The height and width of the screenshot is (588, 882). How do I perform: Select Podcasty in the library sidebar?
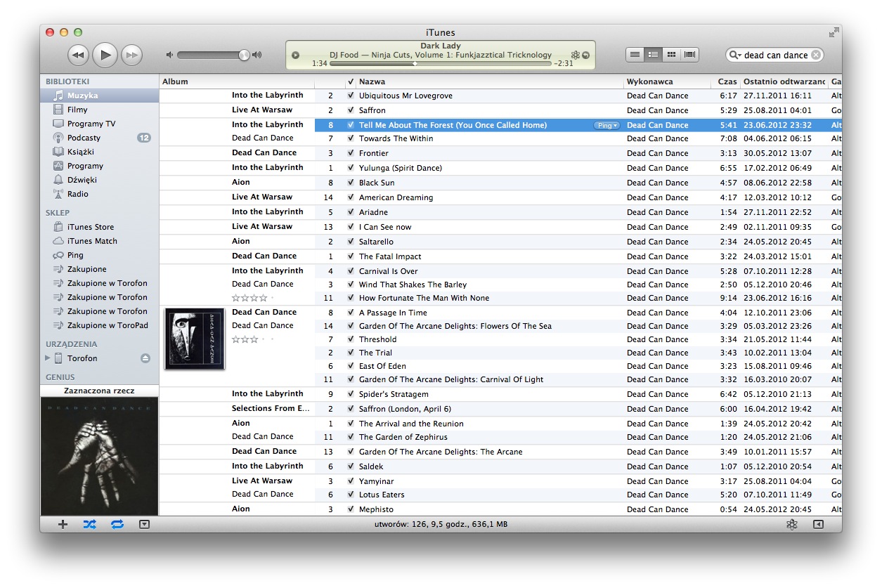click(84, 138)
